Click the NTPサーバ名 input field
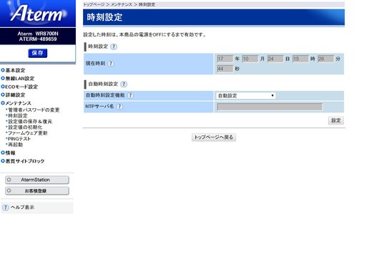The height and width of the screenshot is (272, 374). click(270, 107)
